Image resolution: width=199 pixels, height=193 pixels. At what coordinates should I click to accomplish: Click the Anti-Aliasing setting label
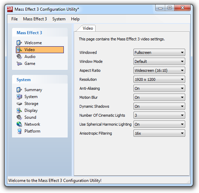click(x=90, y=88)
